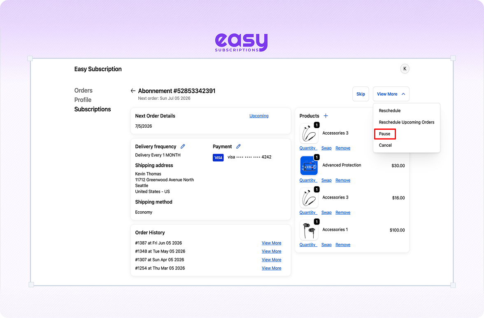The width and height of the screenshot is (484, 318).
Task: Open the first Accessories 3 thumbnail
Action: [x=309, y=133]
